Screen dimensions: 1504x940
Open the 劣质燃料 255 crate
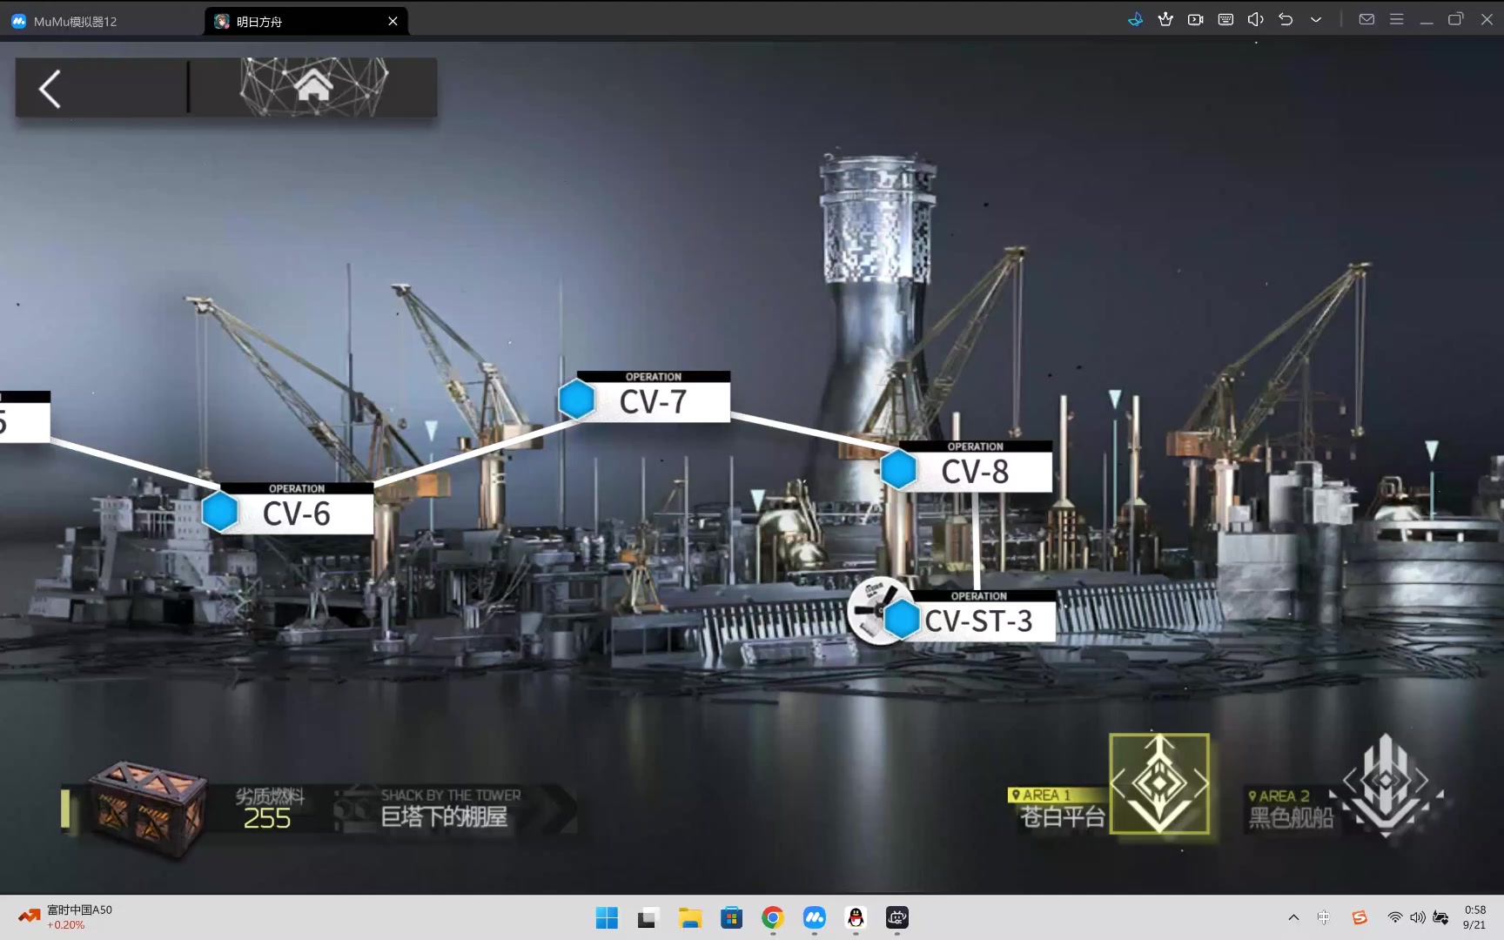click(148, 808)
